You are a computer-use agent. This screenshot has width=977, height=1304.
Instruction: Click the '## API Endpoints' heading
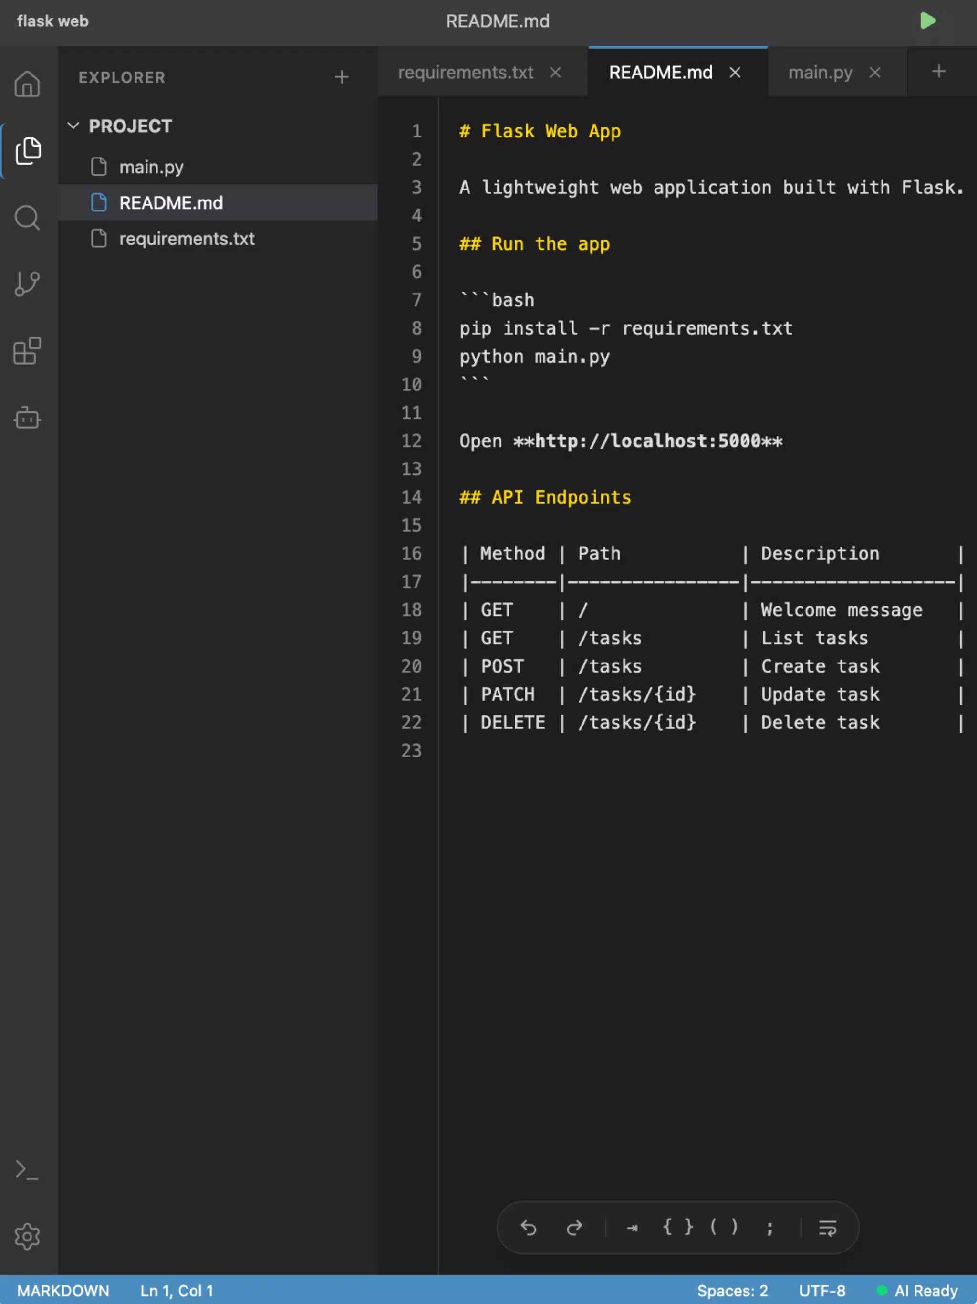[545, 497]
